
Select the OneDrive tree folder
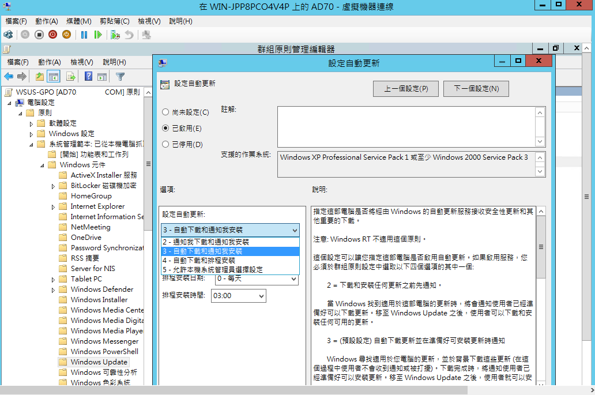(86, 238)
